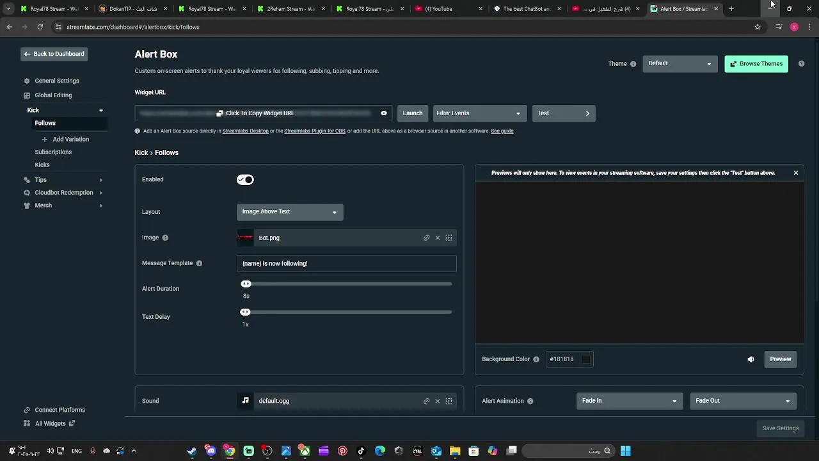This screenshot has width=819, height=461.
Task: Copy the link for default.ogg sound
Action: click(427, 401)
